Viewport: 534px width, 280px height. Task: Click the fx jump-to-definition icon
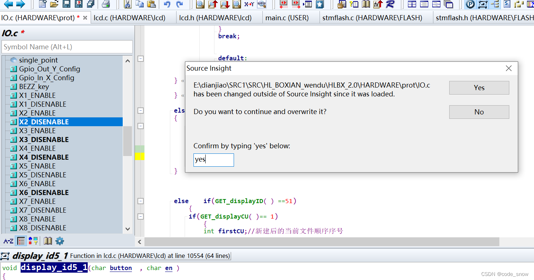(x=378, y=4)
